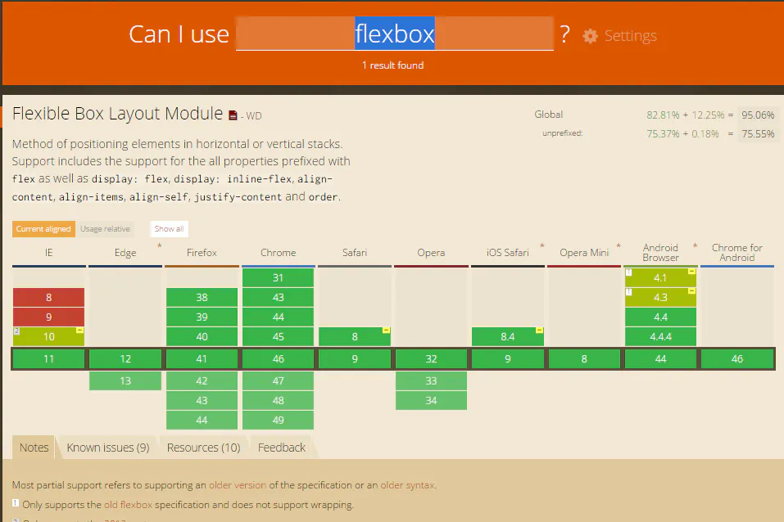784x522 pixels.
Task: Click the asterisk next to iOS Safari
Action: tap(542, 245)
